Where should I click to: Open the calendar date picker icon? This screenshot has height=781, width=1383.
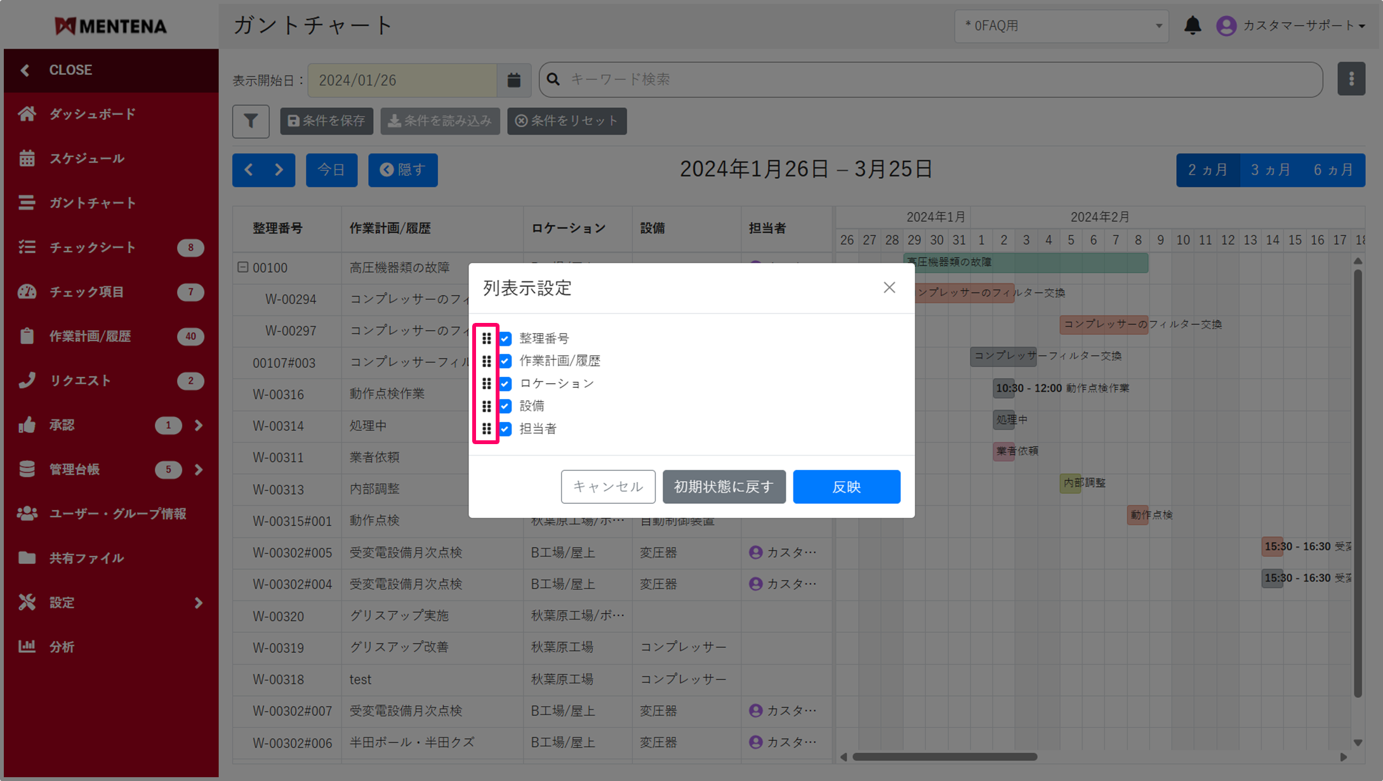(513, 80)
